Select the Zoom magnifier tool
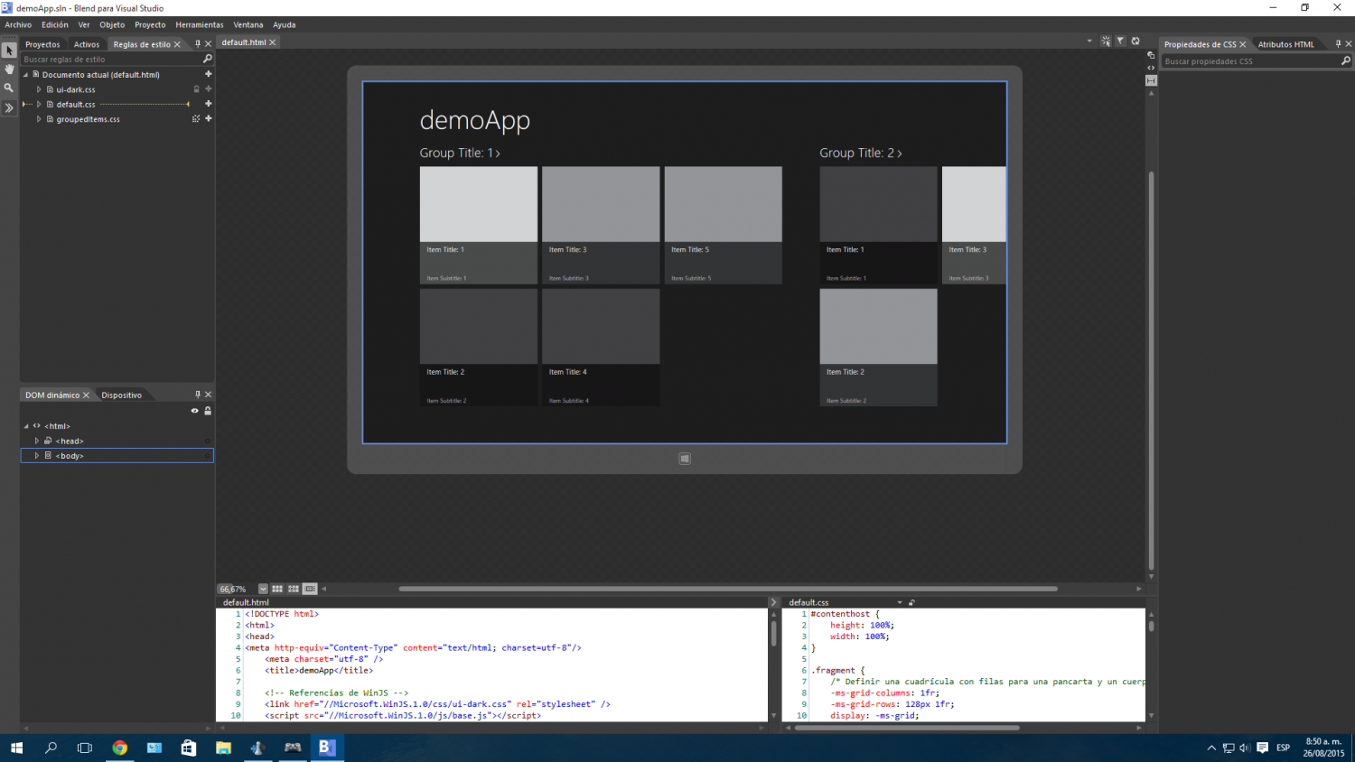1355x762 pixels. click(x=9, y=88)
